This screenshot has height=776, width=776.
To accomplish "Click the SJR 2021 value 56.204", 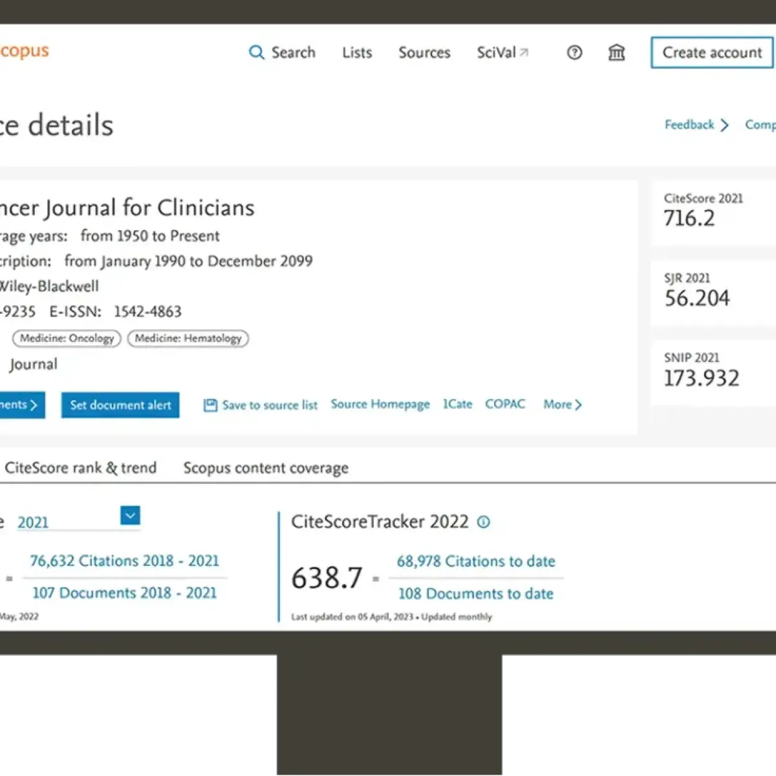I will coord(697,298).
